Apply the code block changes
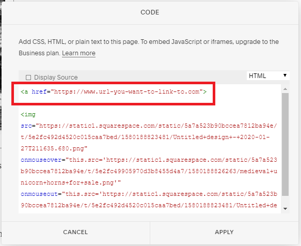This screenshot has height=246, width=301. 224,232
